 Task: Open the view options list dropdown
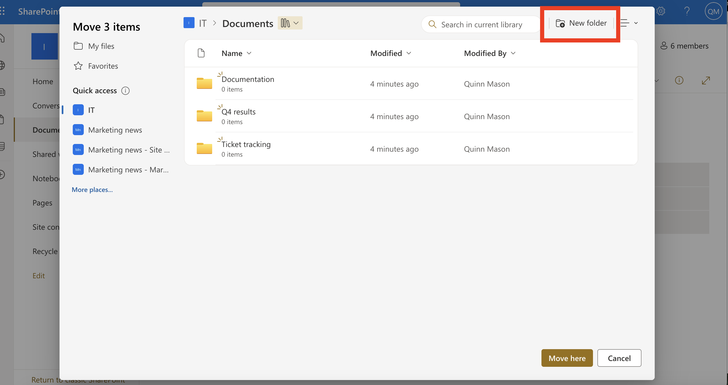pos(629,23)
